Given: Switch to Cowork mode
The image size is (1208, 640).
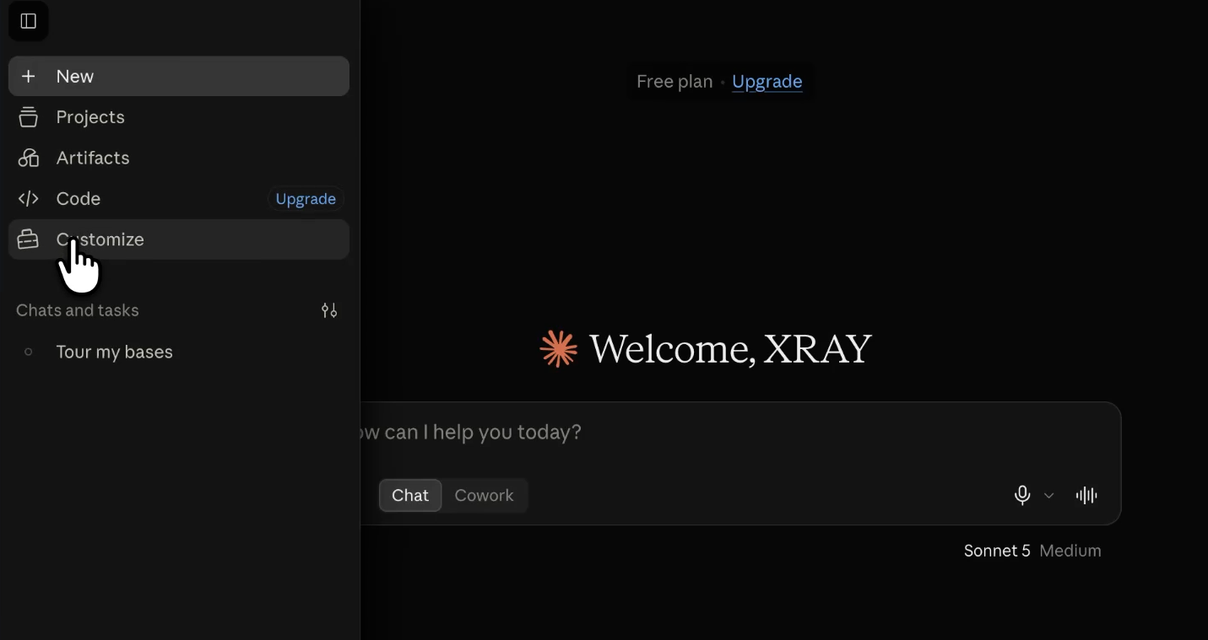Looking at the screenshot, I should (484, 495).
